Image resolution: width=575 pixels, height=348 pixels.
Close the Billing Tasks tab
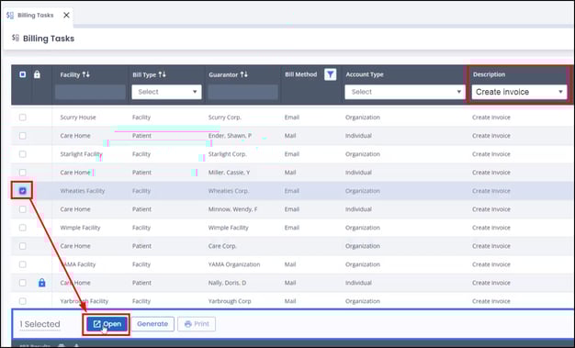[66, 15]
